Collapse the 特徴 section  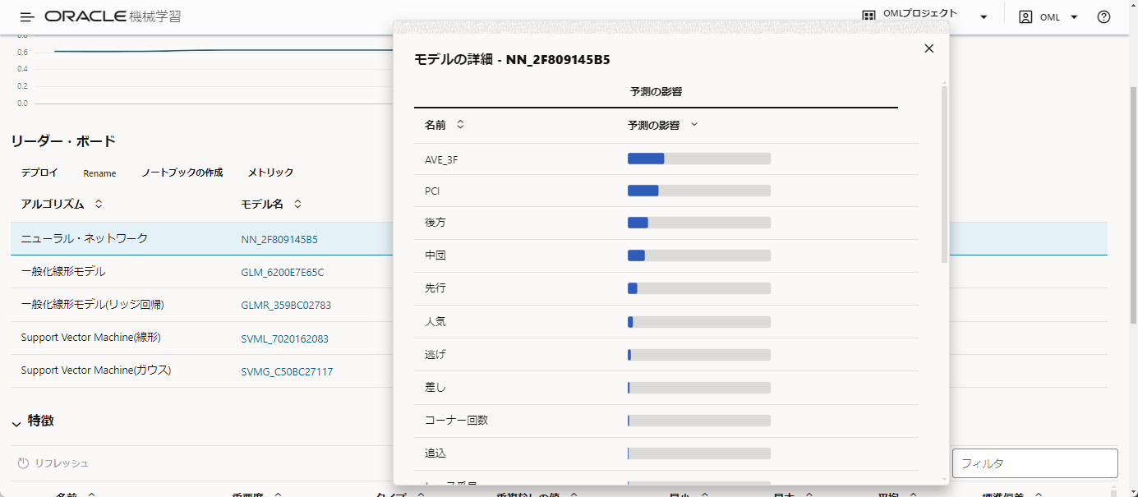16,422
